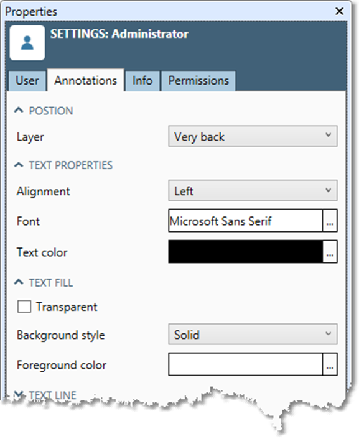Enable the Transparent checkbox

[x=24, y=307]
